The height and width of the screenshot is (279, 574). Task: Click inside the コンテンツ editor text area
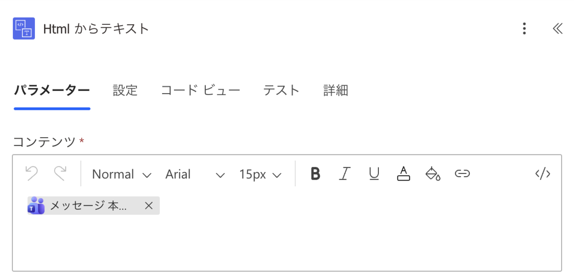pos(287,239)
